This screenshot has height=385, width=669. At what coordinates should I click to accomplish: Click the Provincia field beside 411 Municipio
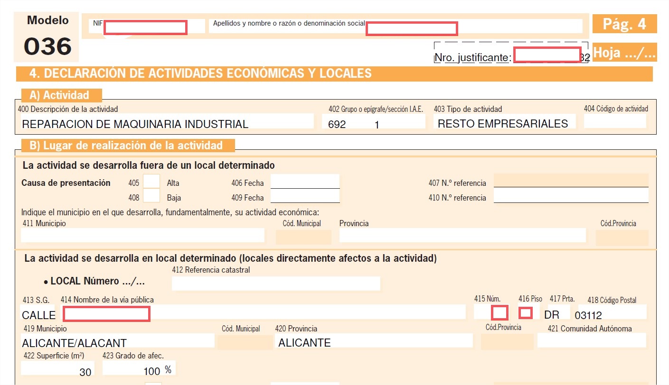462,235
